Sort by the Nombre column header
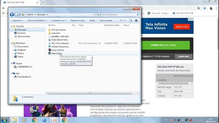219x123 pixels. click(x=52, y=25)
